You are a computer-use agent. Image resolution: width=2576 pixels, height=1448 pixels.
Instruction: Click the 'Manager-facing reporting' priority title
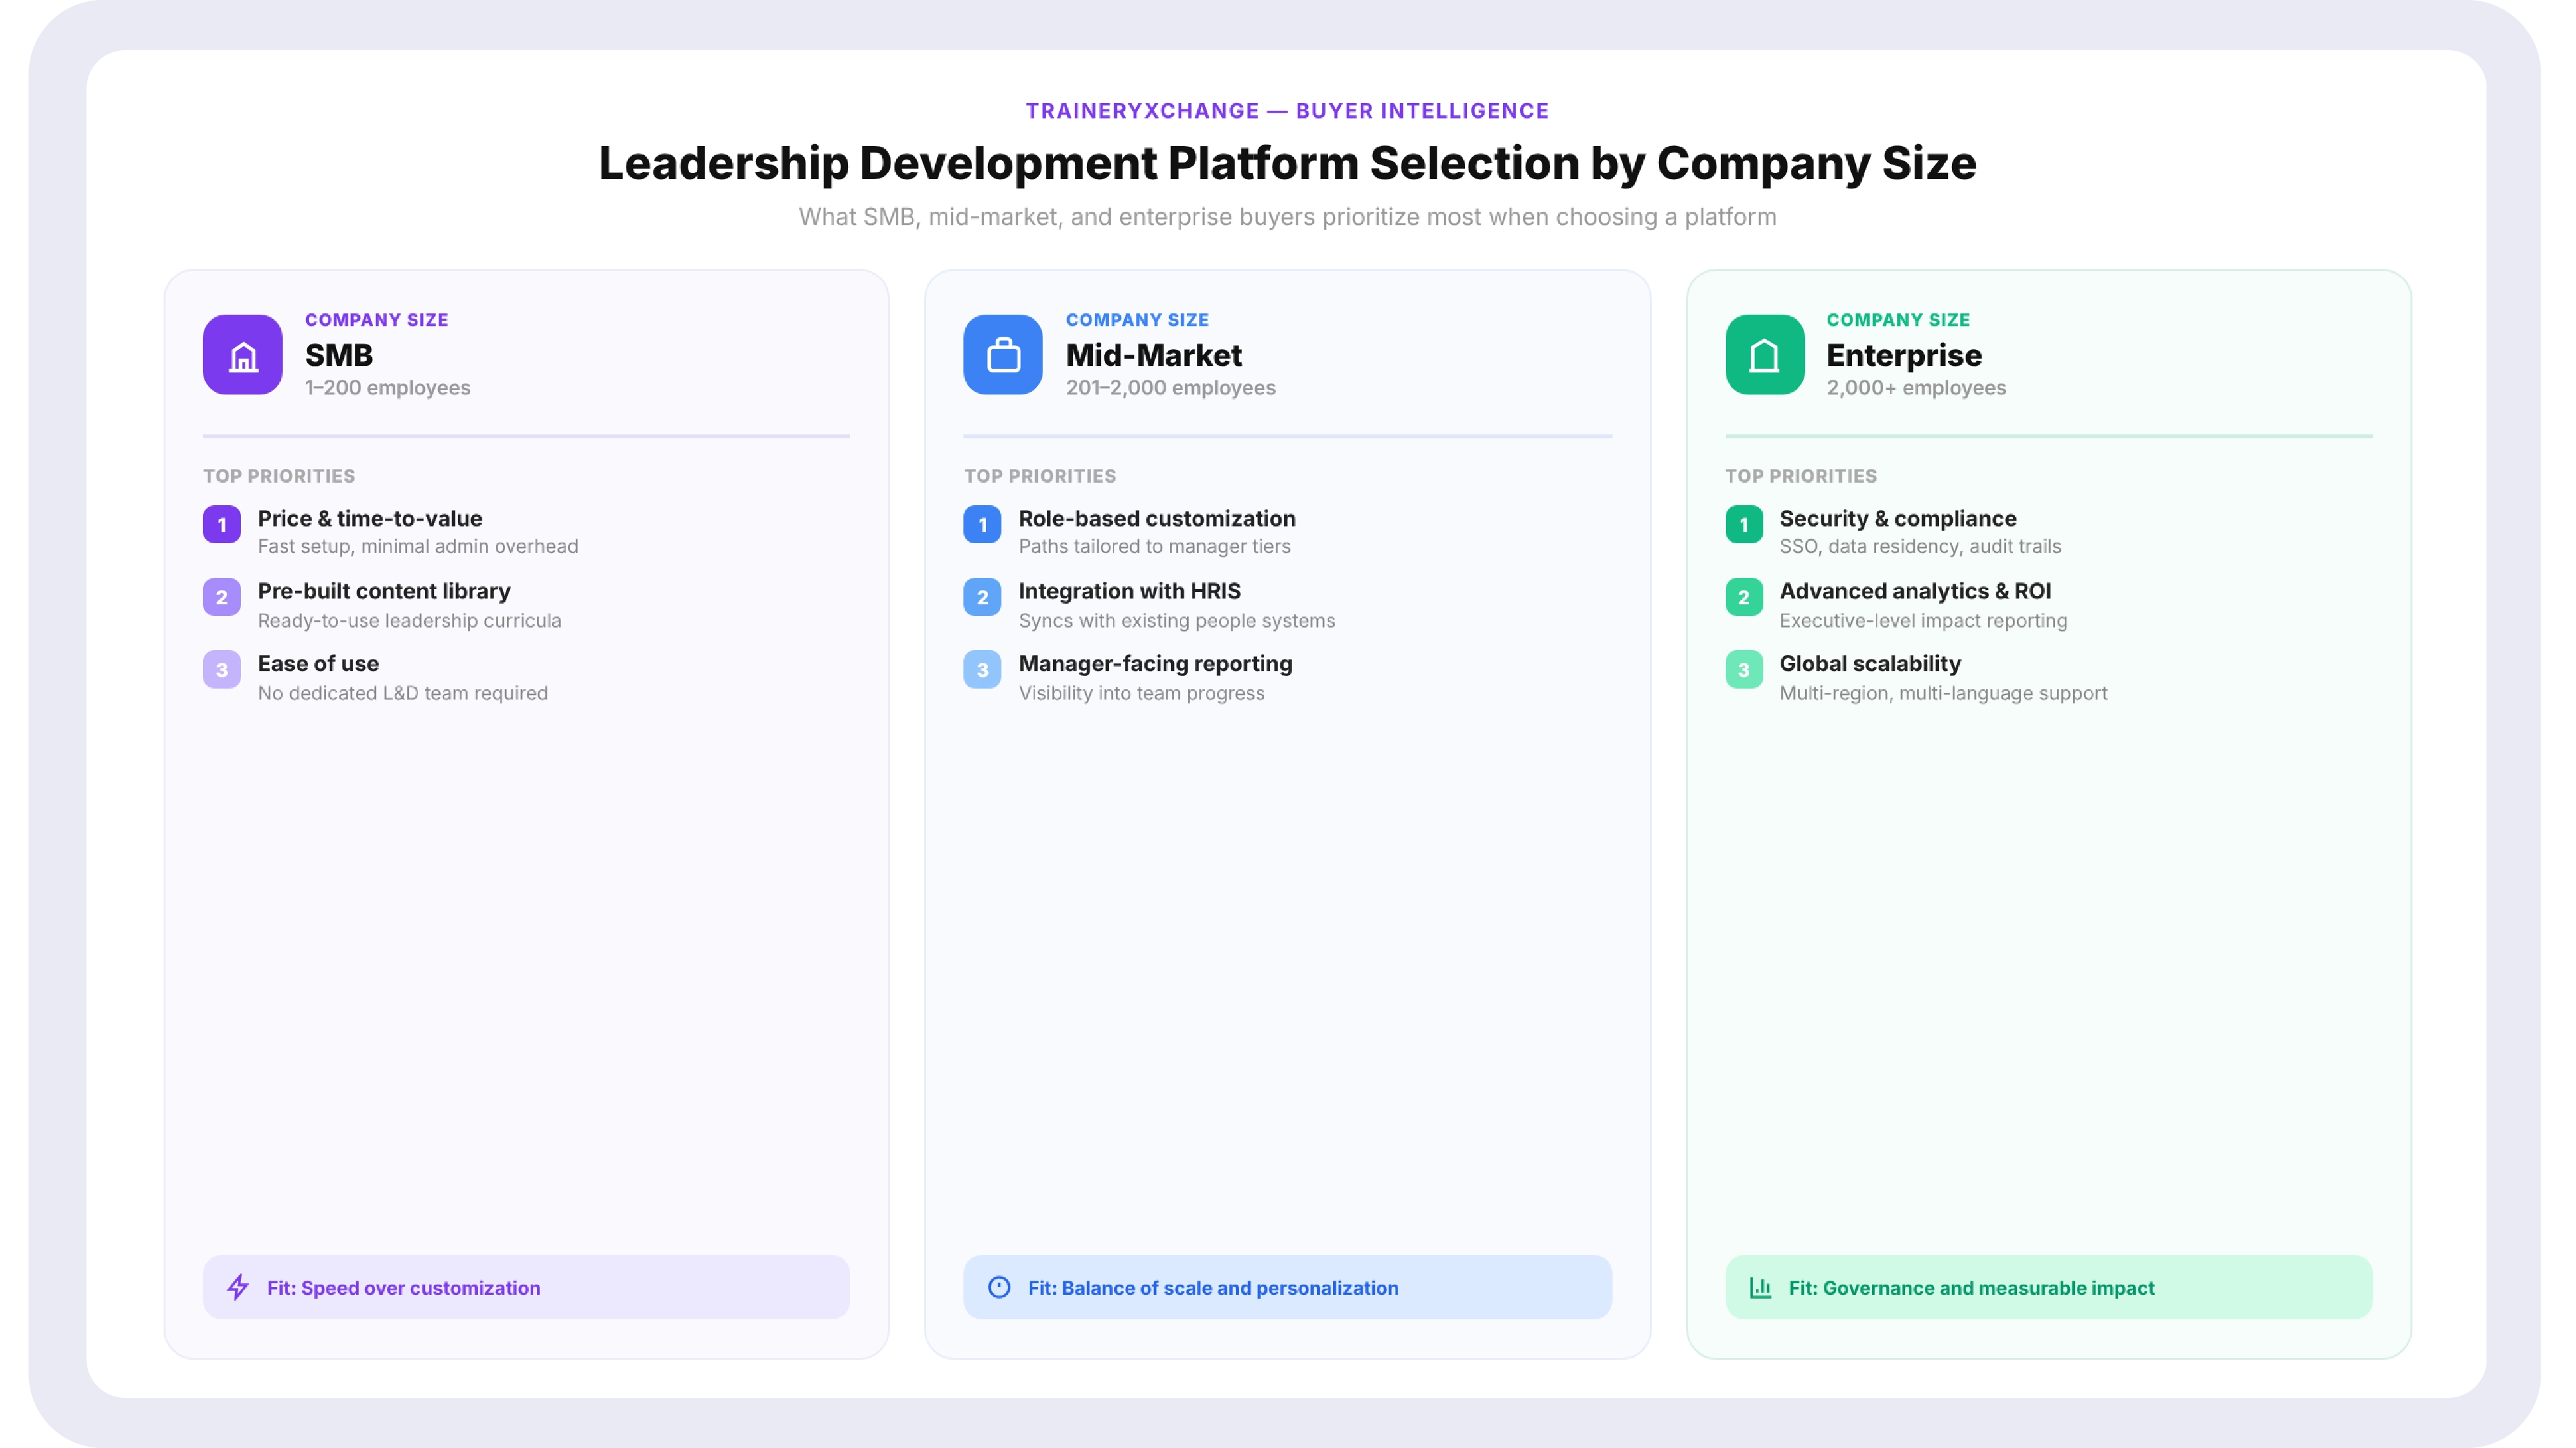[x=1155, y=664]
